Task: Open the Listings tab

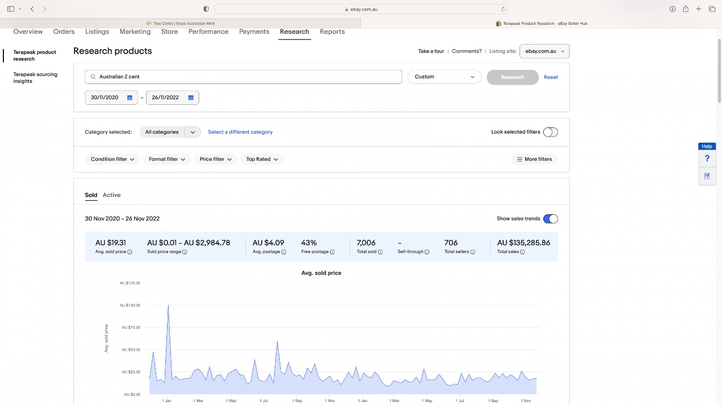Action: tap(97, 32)
